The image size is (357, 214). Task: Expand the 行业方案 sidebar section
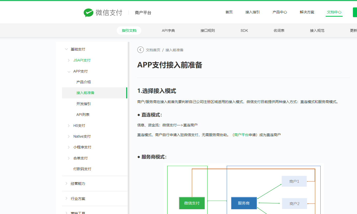(x=66, y=199)
